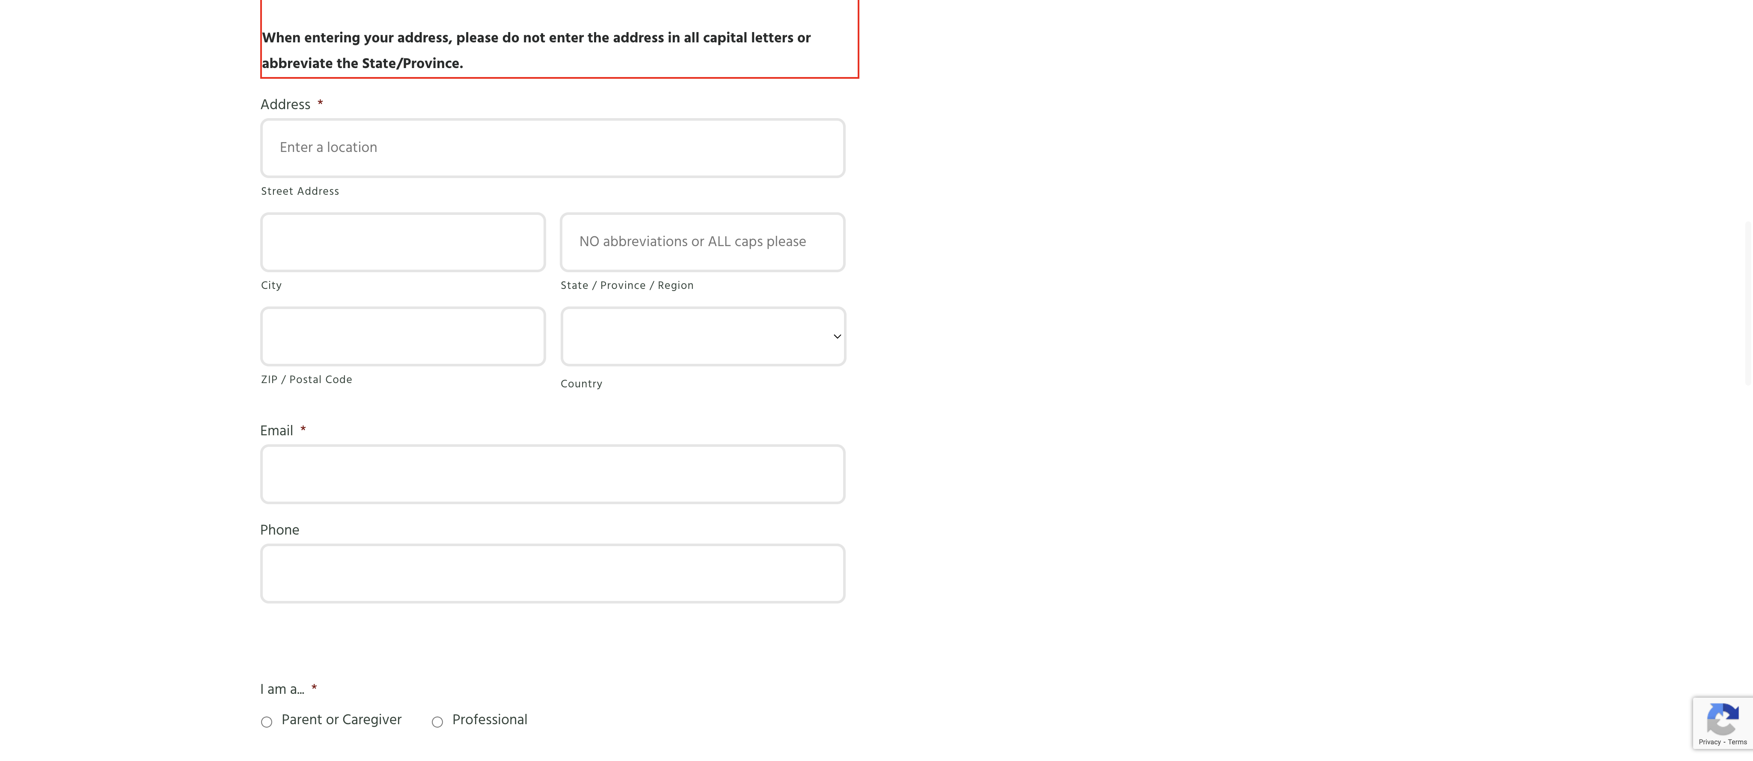Focus the ZIP / Postal Code field
The width and height of the screenshot is (1753, 761).
[x=403, y=336]
